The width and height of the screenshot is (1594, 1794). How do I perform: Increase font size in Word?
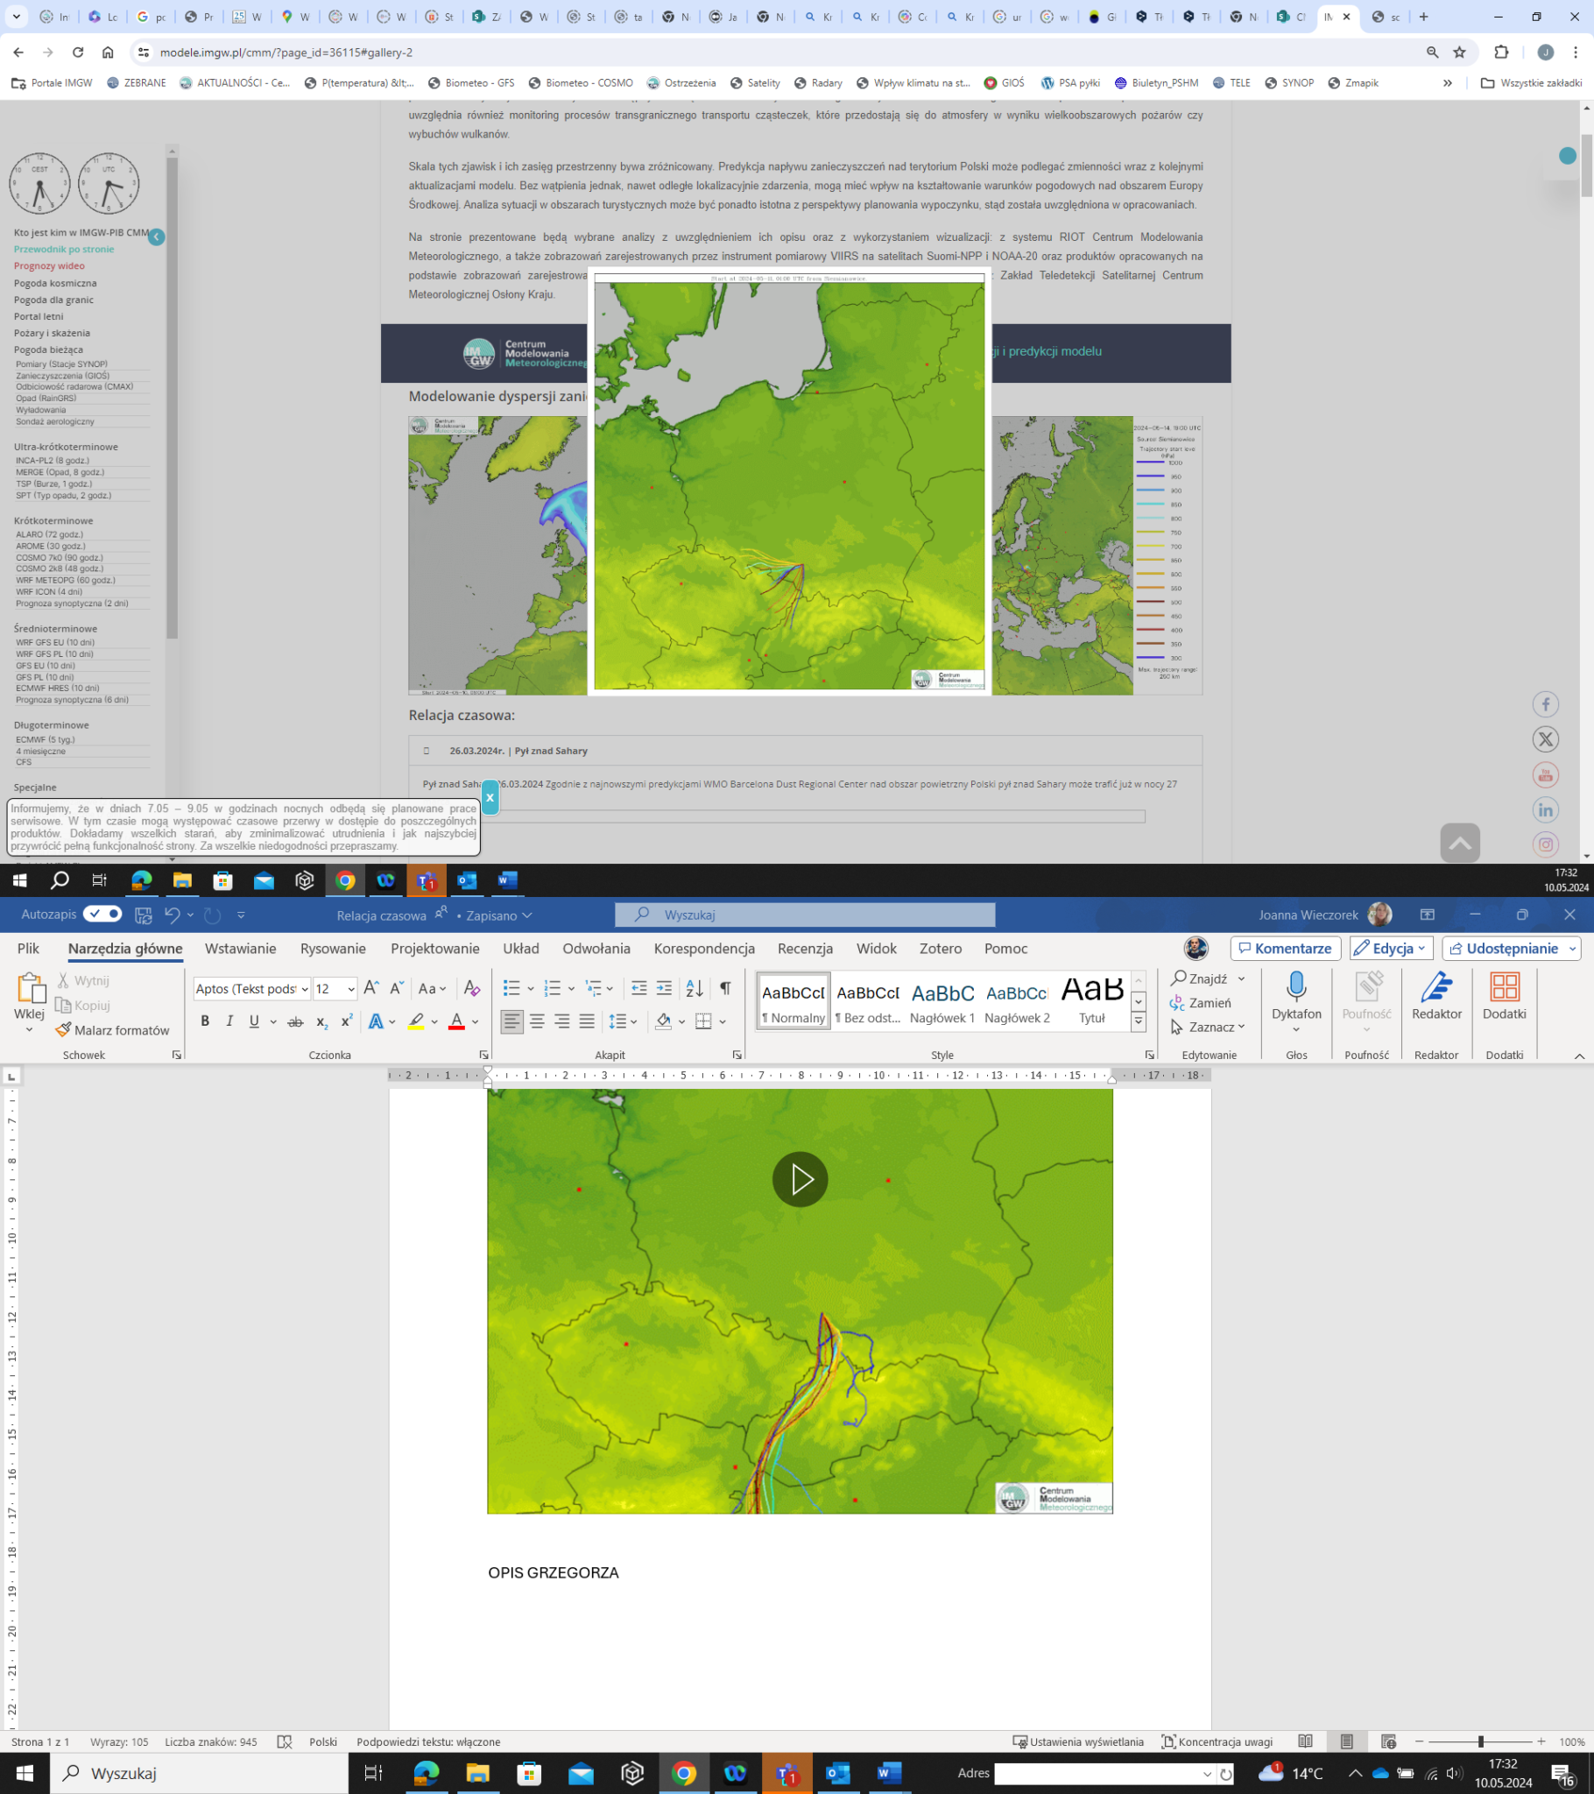pyautogui.click(x=371, y=988)
